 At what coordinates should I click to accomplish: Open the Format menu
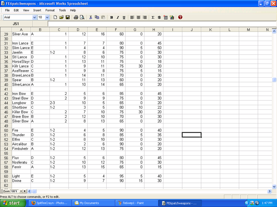click(50, 10)
